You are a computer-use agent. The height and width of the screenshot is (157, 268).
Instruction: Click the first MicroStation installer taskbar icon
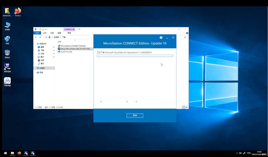tap(26, 153)
